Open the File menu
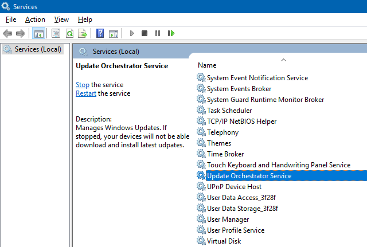Viewport: 367px width, 247px height. [11, 19]
